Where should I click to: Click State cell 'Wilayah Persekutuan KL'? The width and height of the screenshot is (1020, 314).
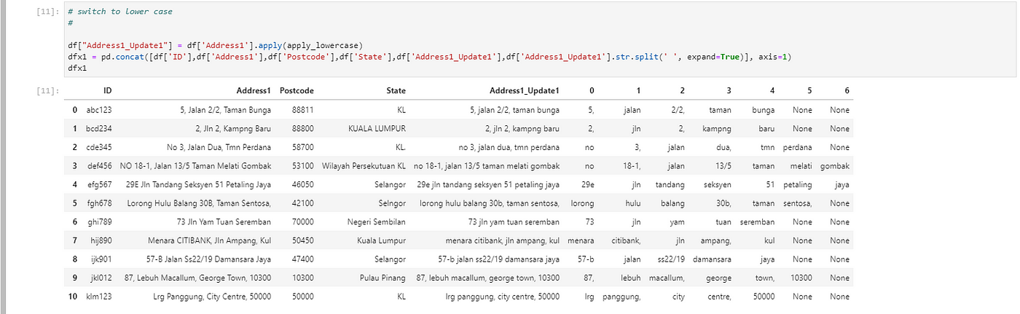364,166
